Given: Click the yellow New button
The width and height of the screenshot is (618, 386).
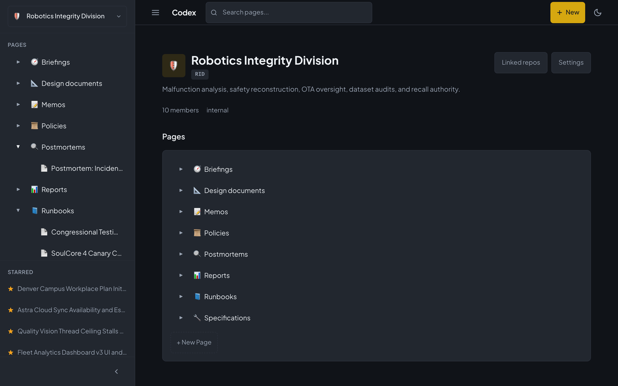Looking at the screenshot, I should click(x=568, y=13).
